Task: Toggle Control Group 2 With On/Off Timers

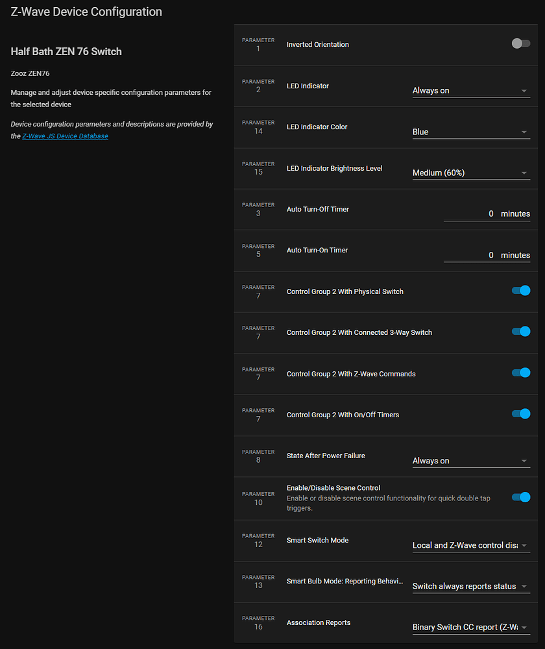Action: pos(520,414)
